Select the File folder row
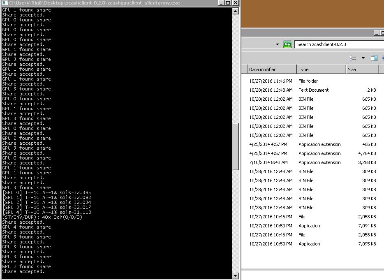384x280 pixels. 312,81
